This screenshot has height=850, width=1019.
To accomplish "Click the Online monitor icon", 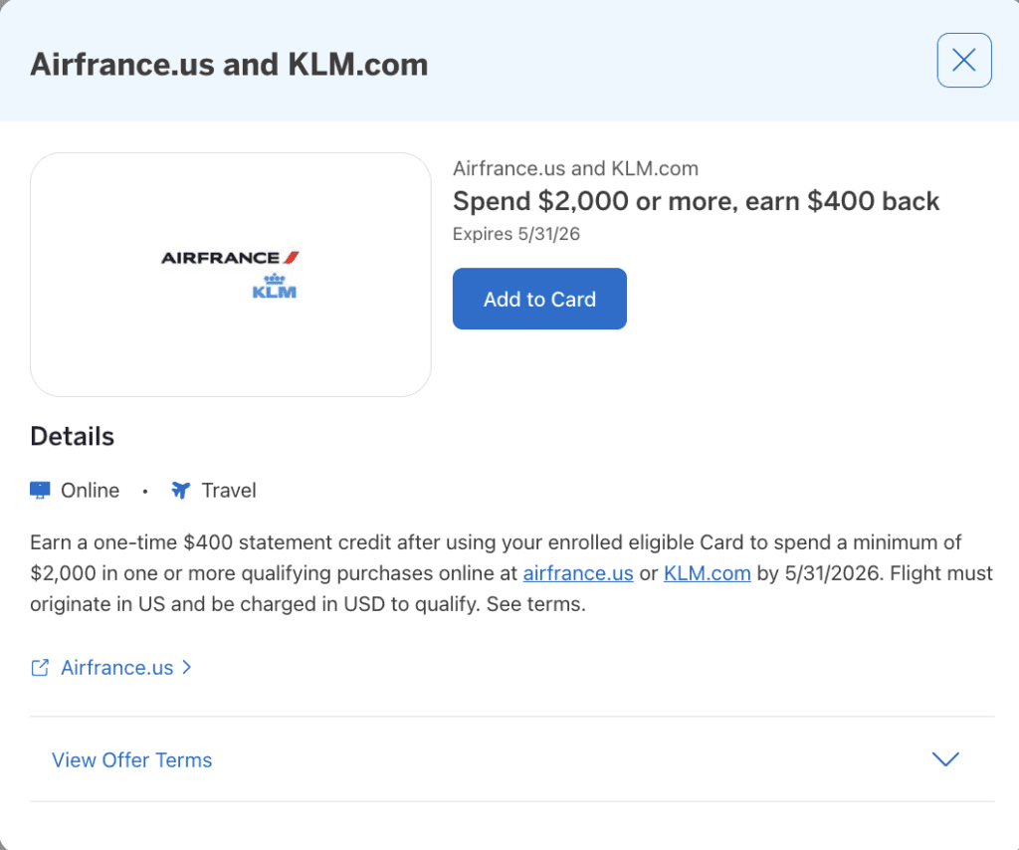I will click(40, 491).
